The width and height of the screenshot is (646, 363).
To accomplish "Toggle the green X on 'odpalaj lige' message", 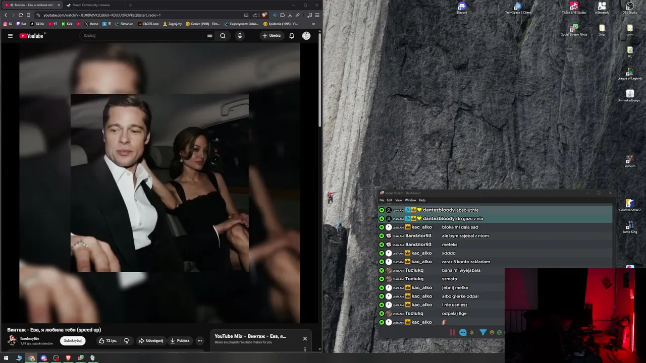I will tap(382, 314).
